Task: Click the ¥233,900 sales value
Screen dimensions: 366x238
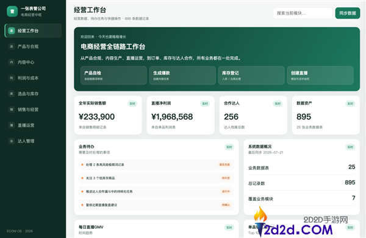Action: point(96,117)
